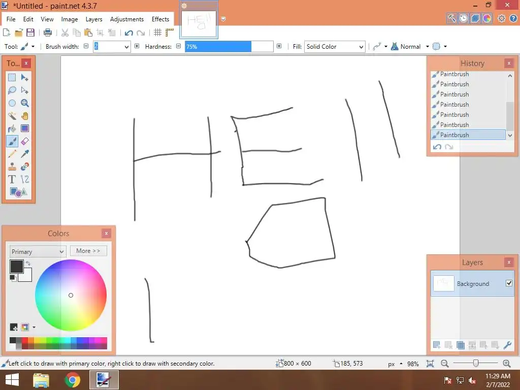Click the Undo arrow in toolbar
This screenshot has width=520, height=390.
pyautogui.click(x=129, y=32)
